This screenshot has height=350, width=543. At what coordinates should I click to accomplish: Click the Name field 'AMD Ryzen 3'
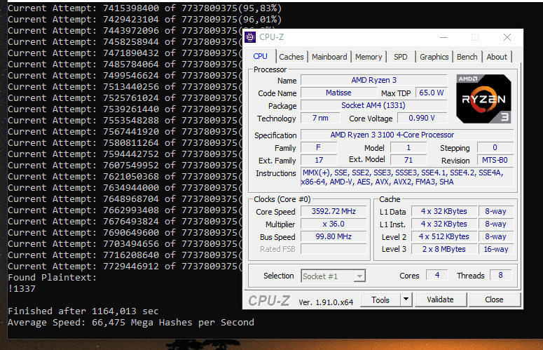374,80
